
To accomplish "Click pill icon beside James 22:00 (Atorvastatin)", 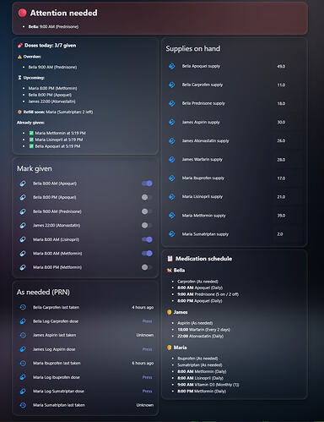I will [x=23, y=225].
